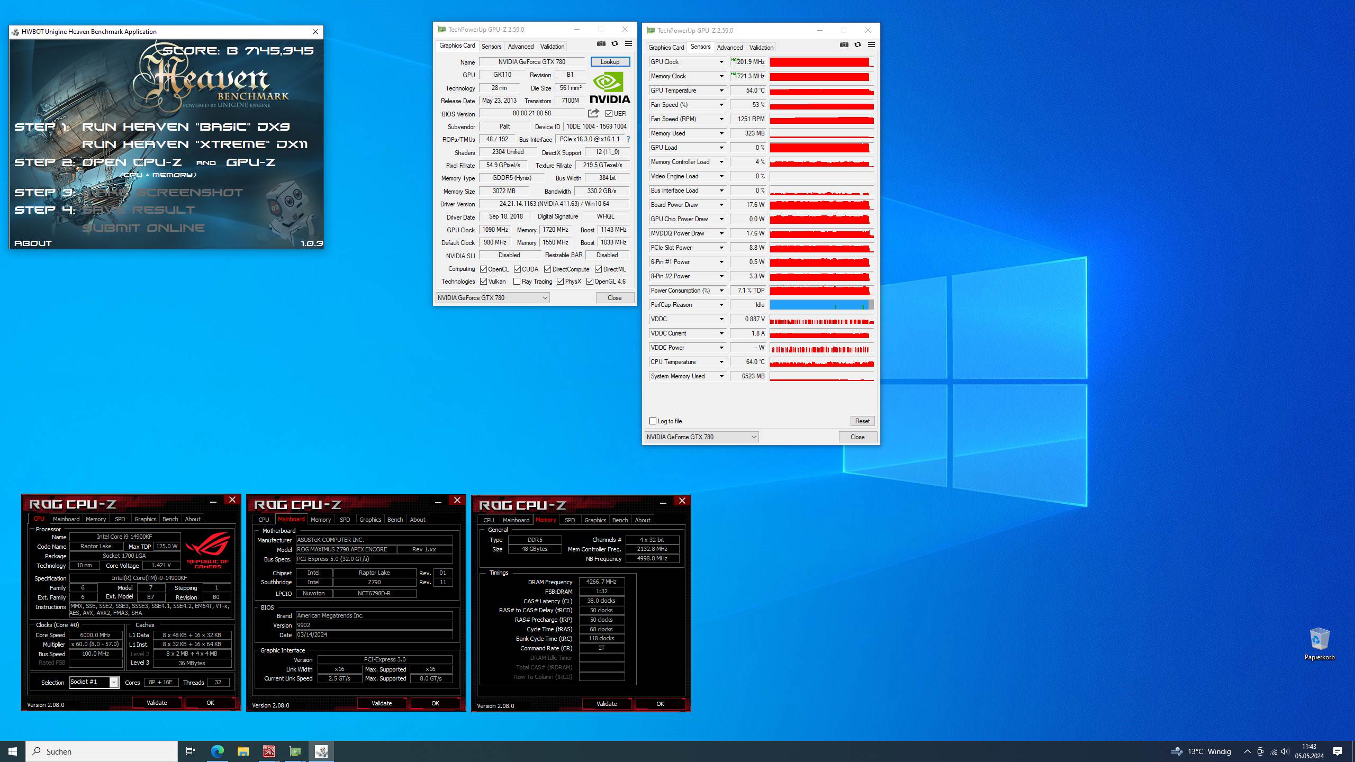Open Memory Clock sensor dropdown
This screenshot has height=762, width=1355.
tap(721, 76)
